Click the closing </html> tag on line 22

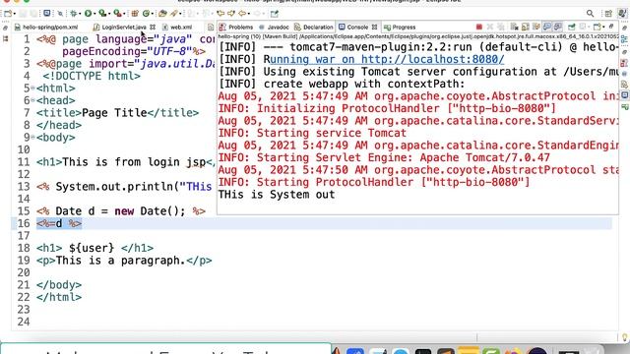[59, 297]
